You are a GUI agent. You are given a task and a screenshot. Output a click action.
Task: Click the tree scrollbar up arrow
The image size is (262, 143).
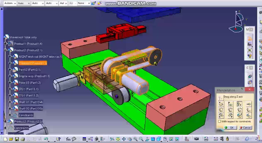point(2,9)
